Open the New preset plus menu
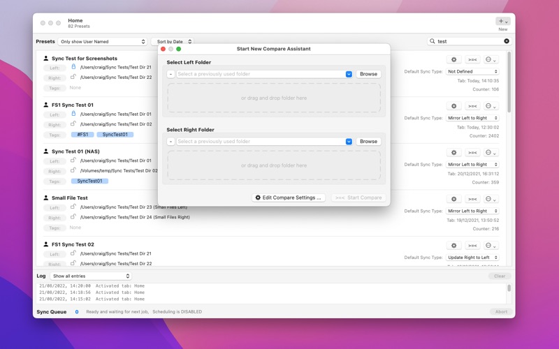559x349 pixels. coord(503,21)
